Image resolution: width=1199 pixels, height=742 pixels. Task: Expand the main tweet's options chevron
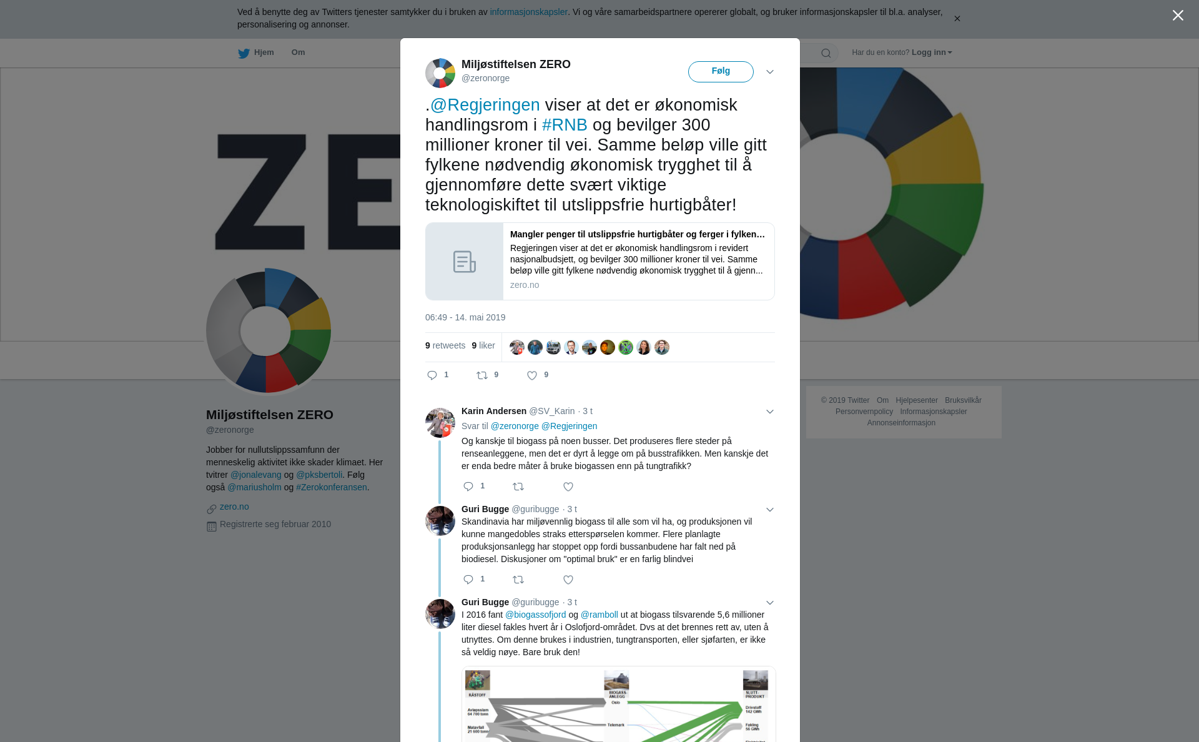click(x=770, y=72)
